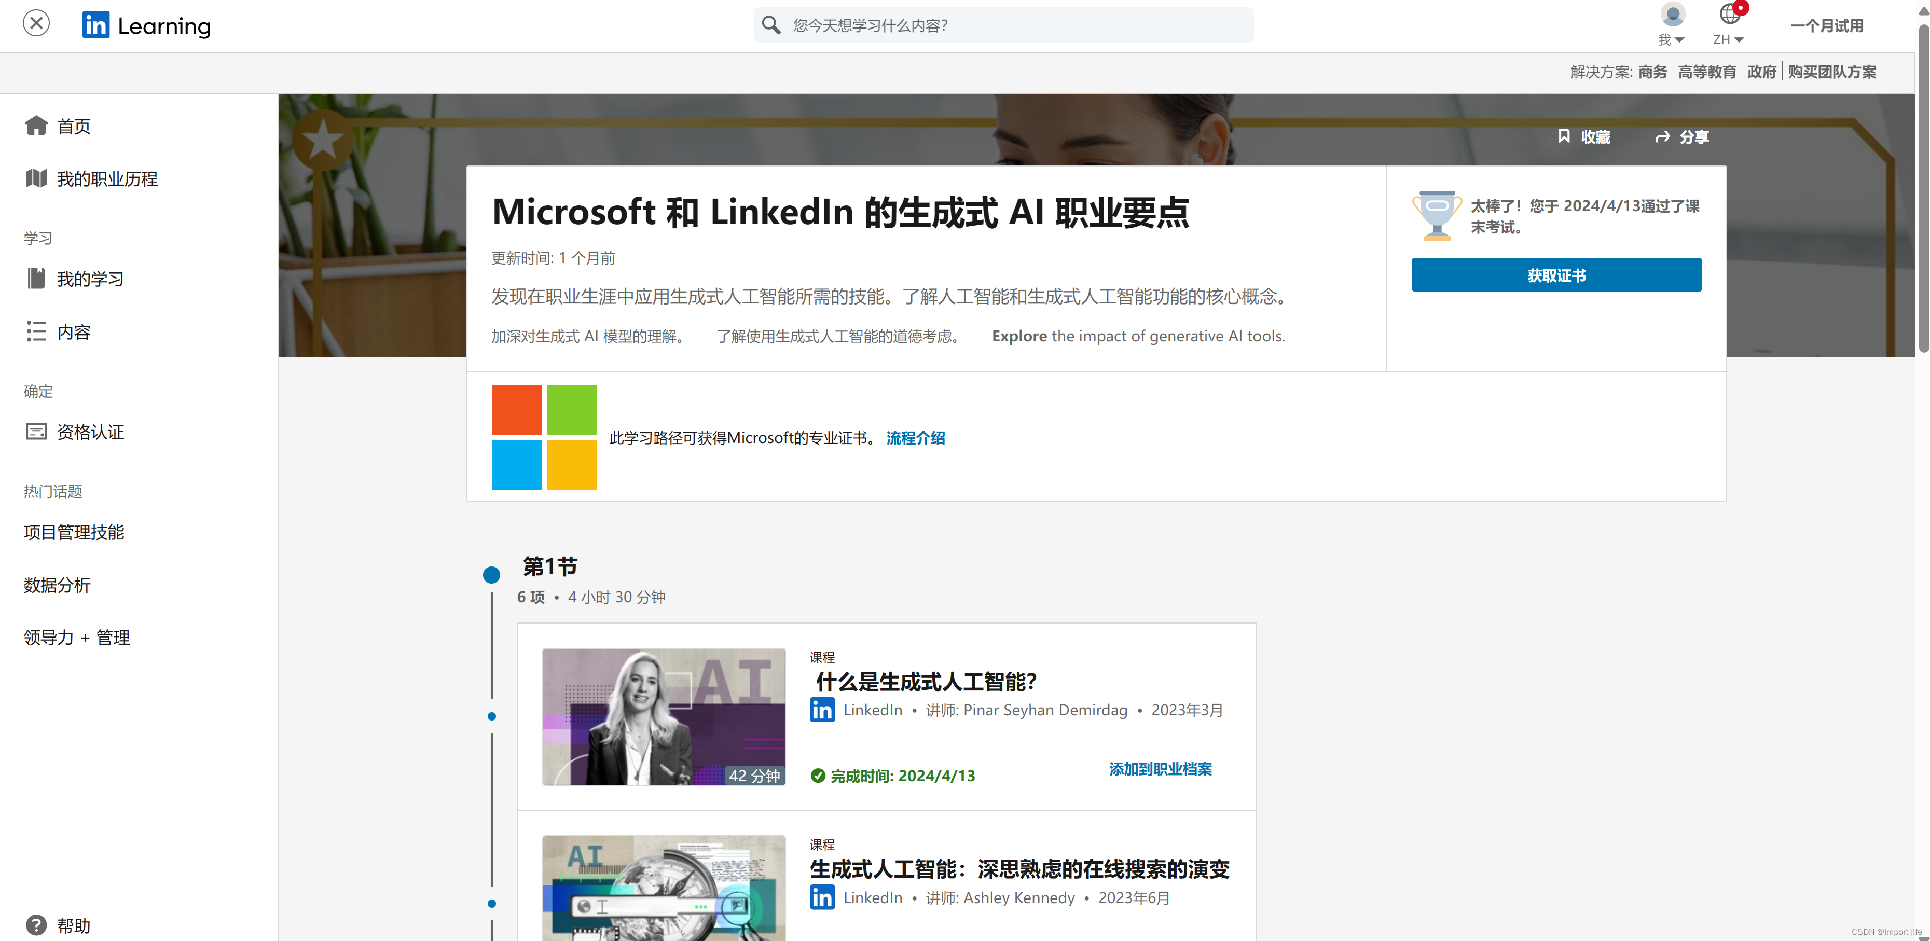Click the timeline dot beside 深思熟虑的在线搜索的演变 course
Image resolution: width=1930 pixels, height=941 pixels.
491,904
